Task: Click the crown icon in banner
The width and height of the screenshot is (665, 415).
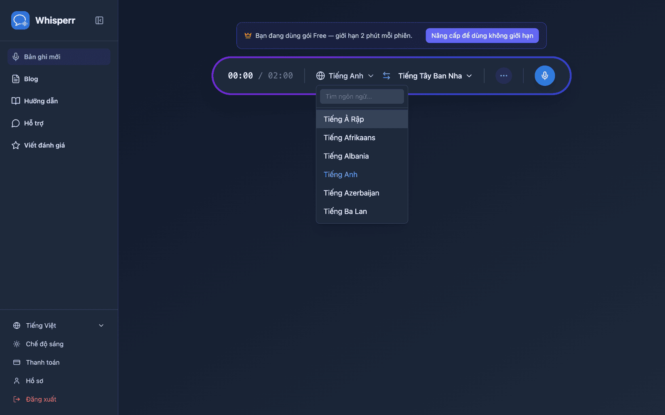Action: (x=248, y=36)
